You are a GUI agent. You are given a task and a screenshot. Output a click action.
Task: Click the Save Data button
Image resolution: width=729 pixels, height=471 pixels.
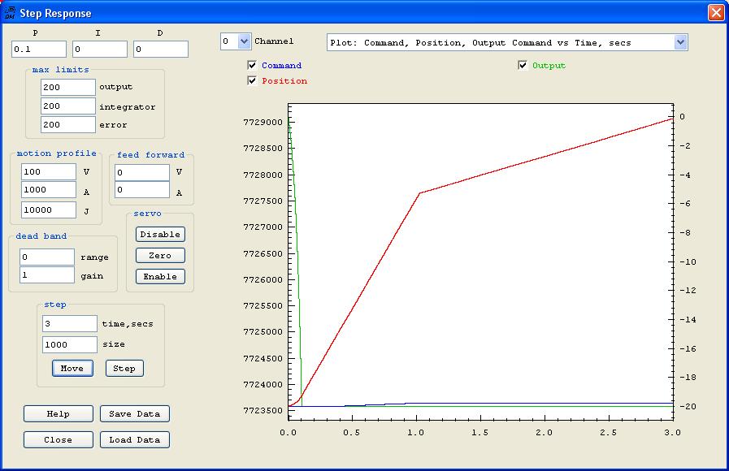pos(135,413)
